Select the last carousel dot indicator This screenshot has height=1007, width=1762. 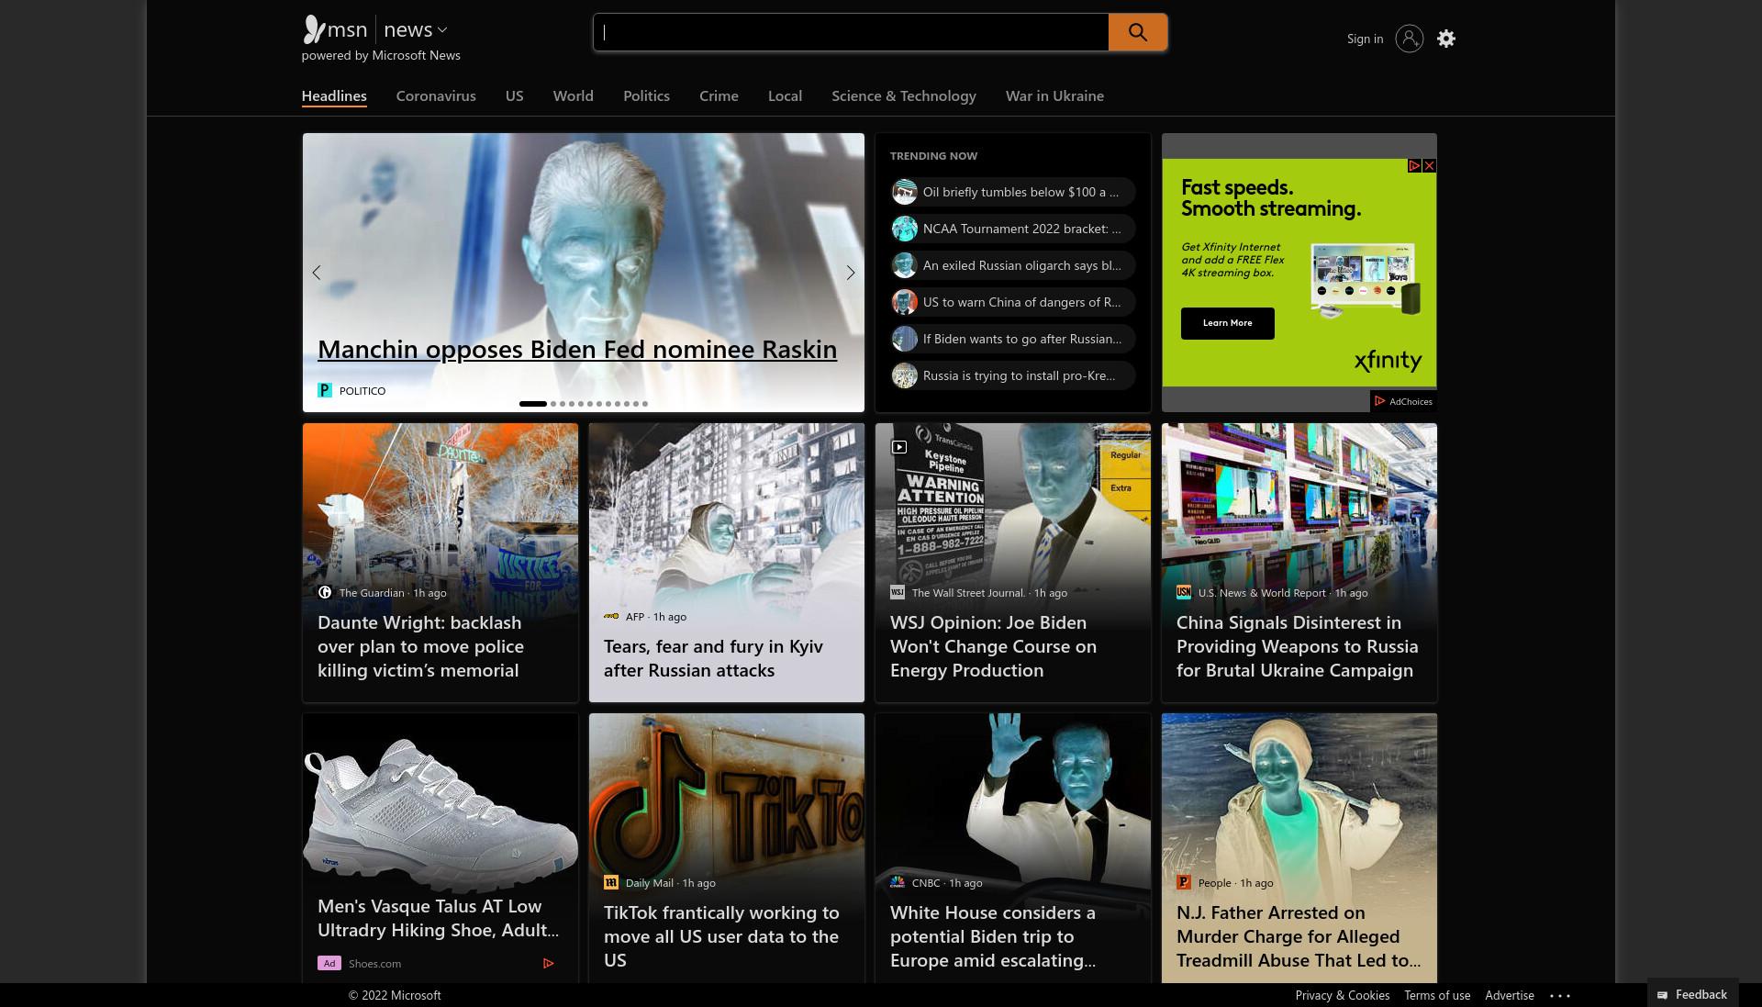645,404
